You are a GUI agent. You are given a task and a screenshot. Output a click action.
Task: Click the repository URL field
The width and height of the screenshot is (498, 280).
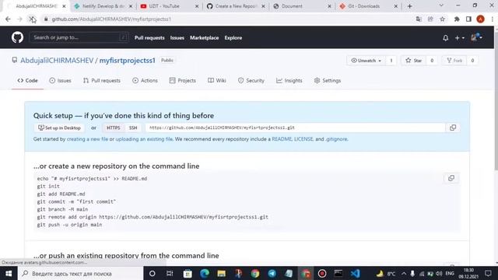(x=296, y=128)
